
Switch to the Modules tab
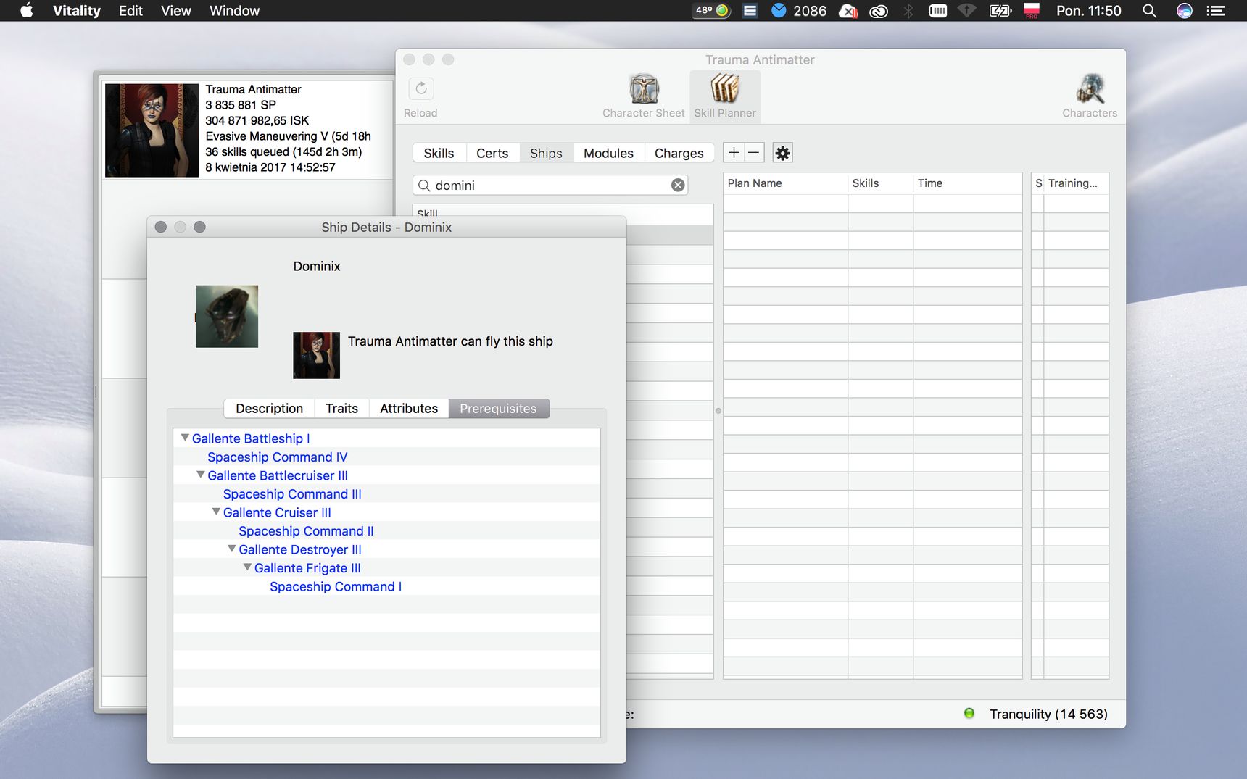tap(608, 153)
